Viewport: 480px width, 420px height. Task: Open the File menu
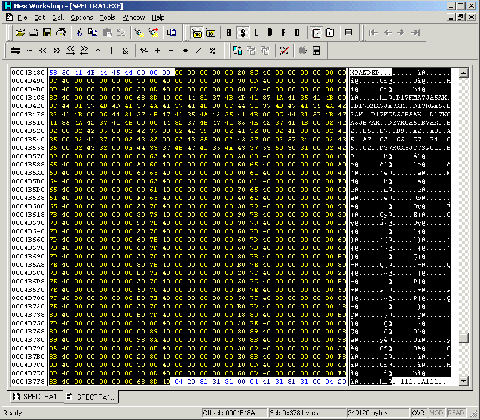click(x=22, y=17)
